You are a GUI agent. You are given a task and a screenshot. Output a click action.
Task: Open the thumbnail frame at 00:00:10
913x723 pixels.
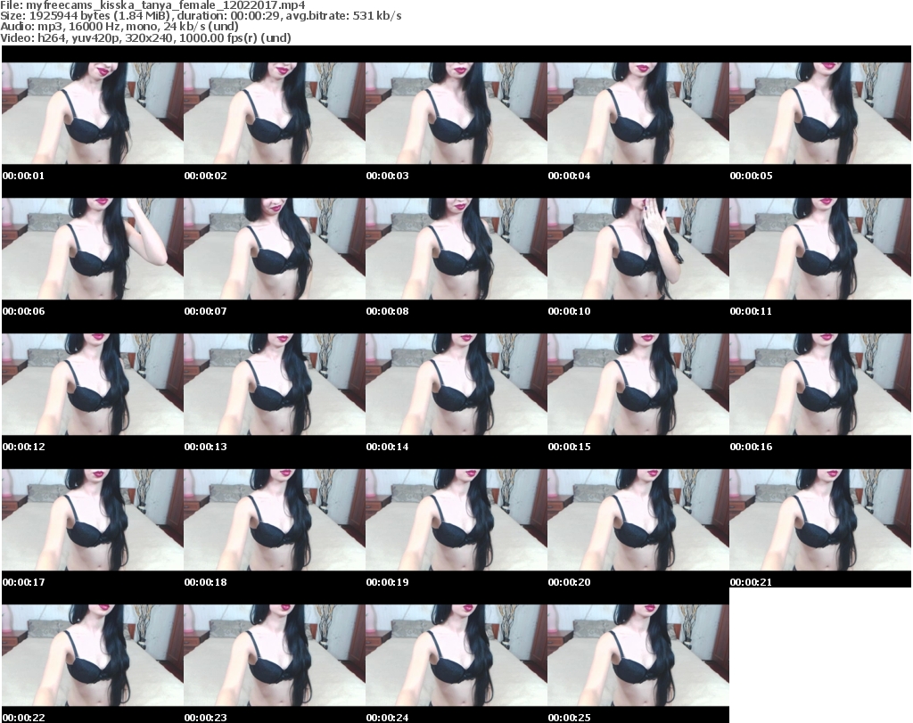(x=638, y=249)
